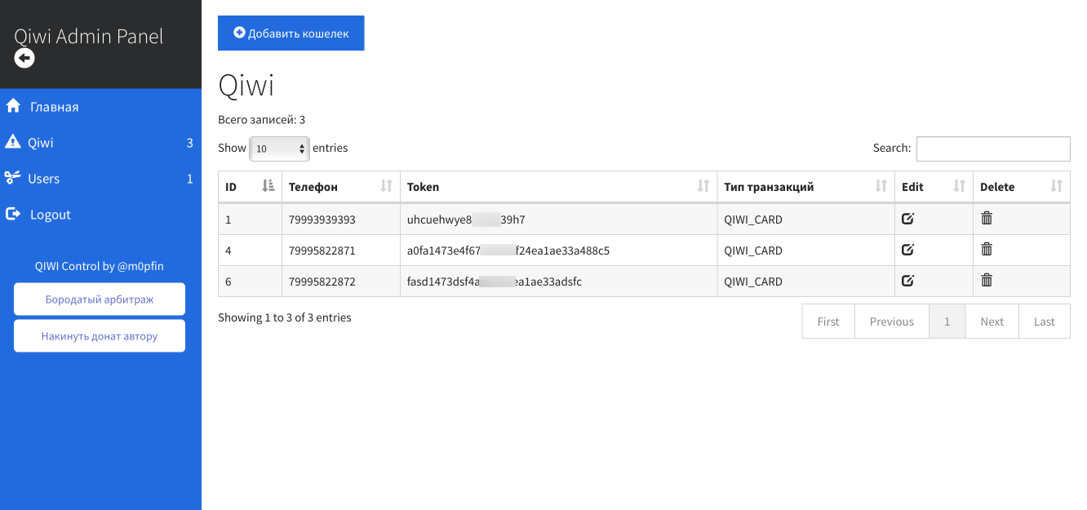Screen dimensions: 1087x510
Task: Go to Last page in pagination
Action: 1045,322
